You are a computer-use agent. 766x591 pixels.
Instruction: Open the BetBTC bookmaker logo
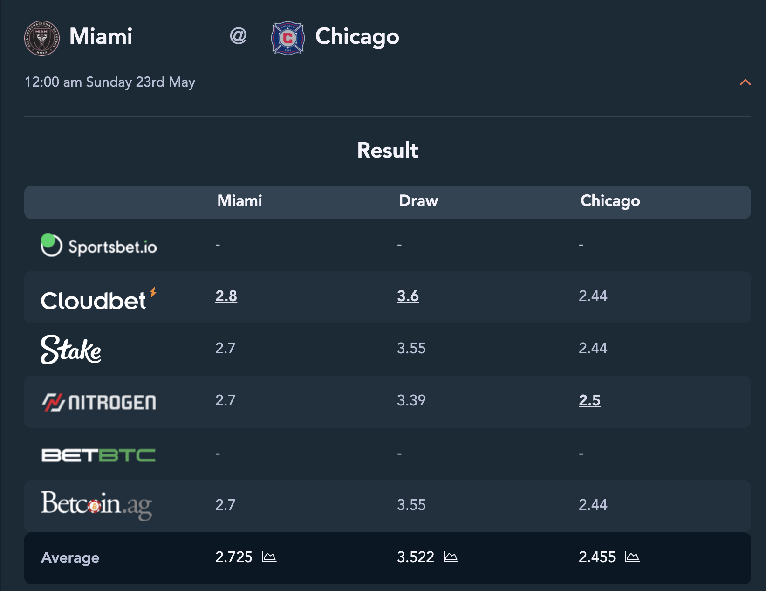pyautogui.click(x=98, y=455)
